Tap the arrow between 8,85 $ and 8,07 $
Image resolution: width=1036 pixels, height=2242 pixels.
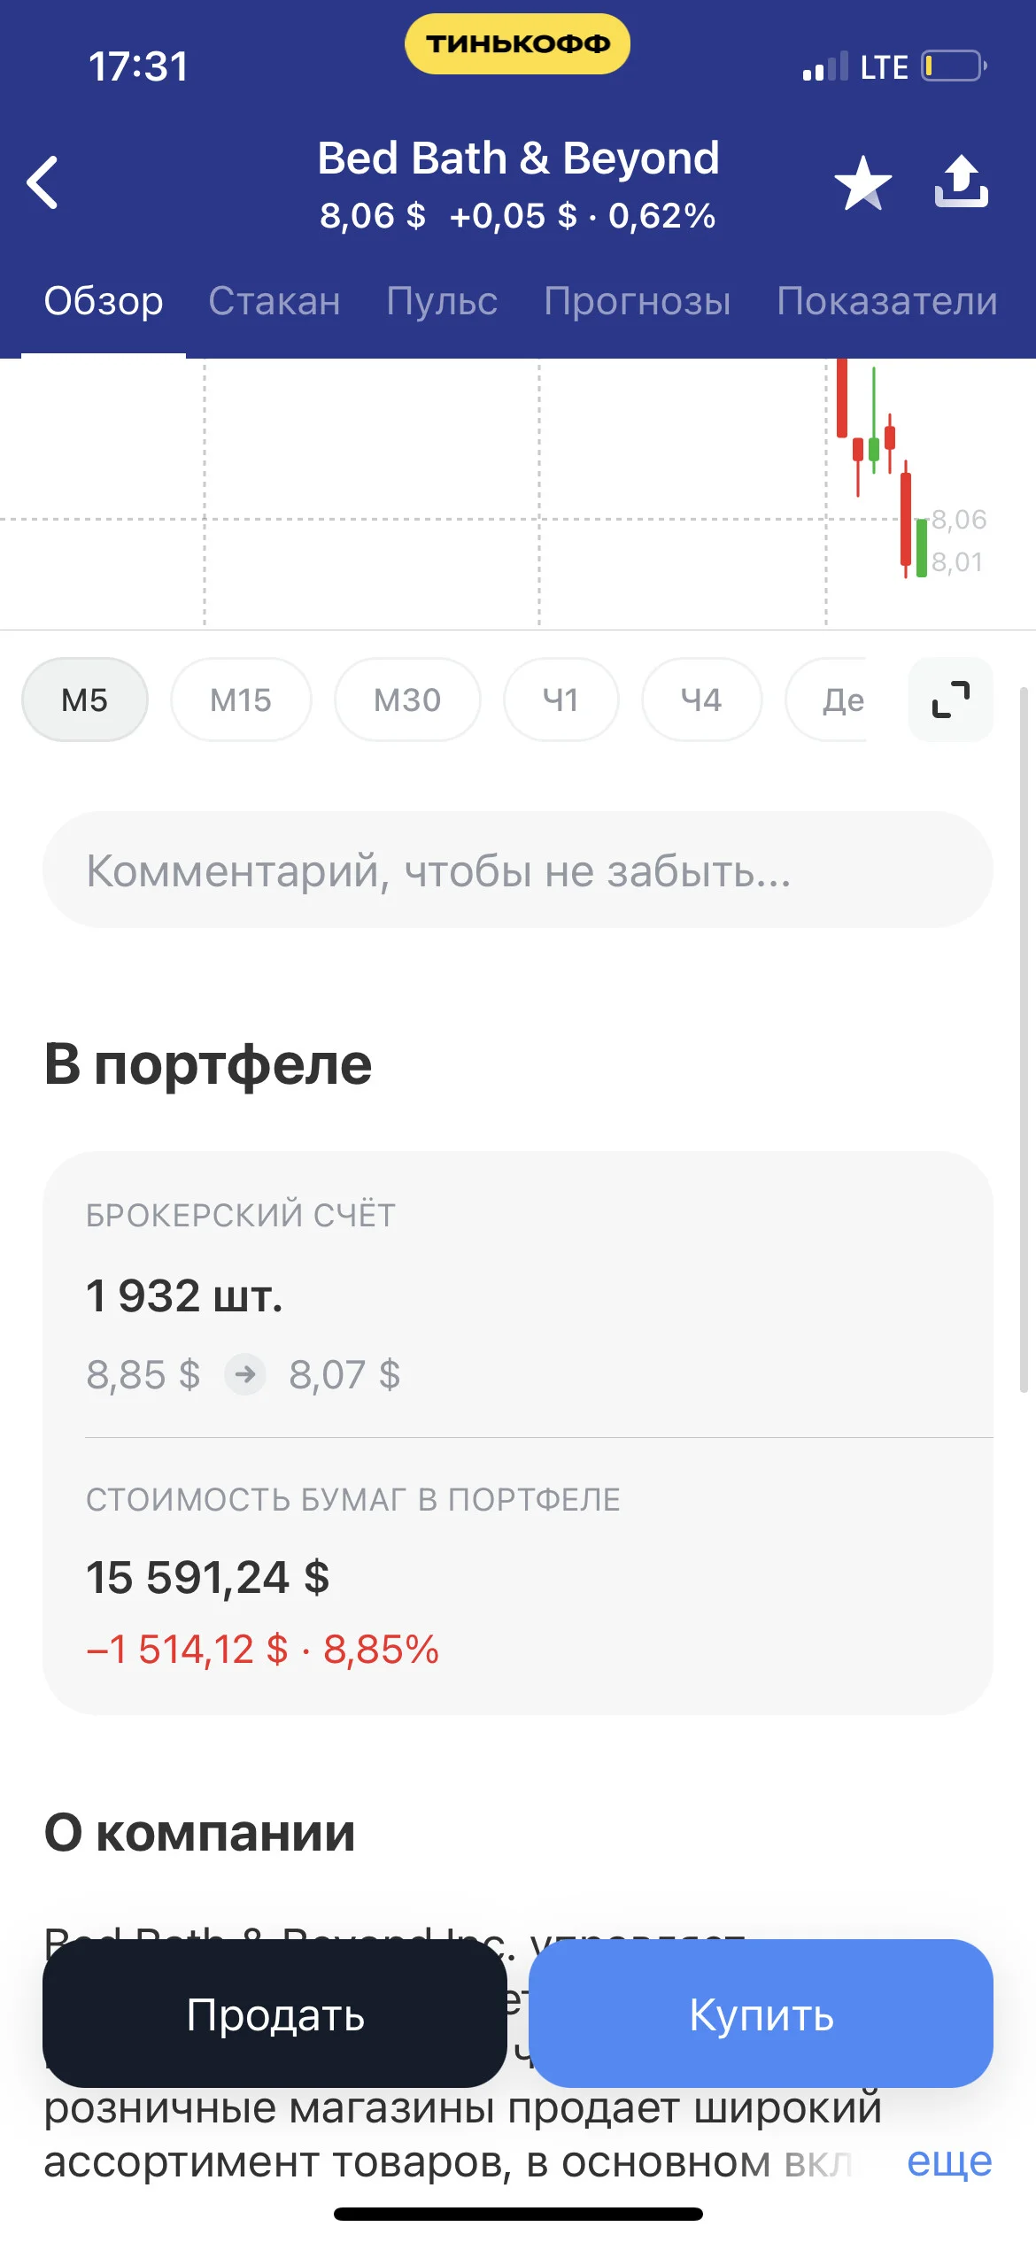(245, 1374)
